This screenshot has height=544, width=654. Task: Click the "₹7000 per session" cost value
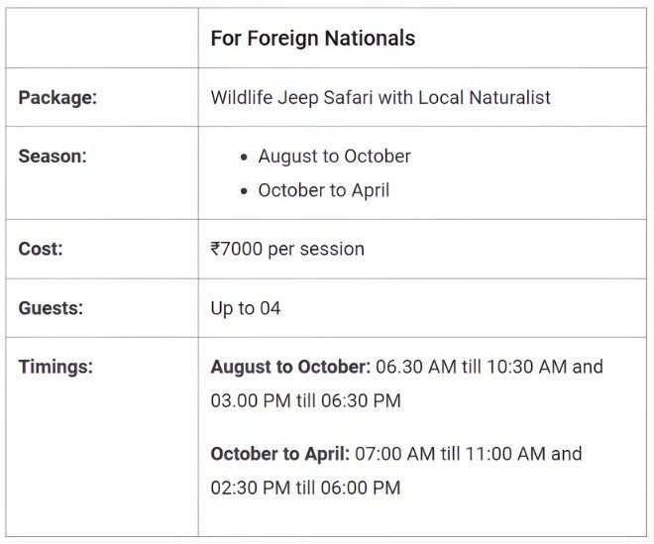(287, 249)
